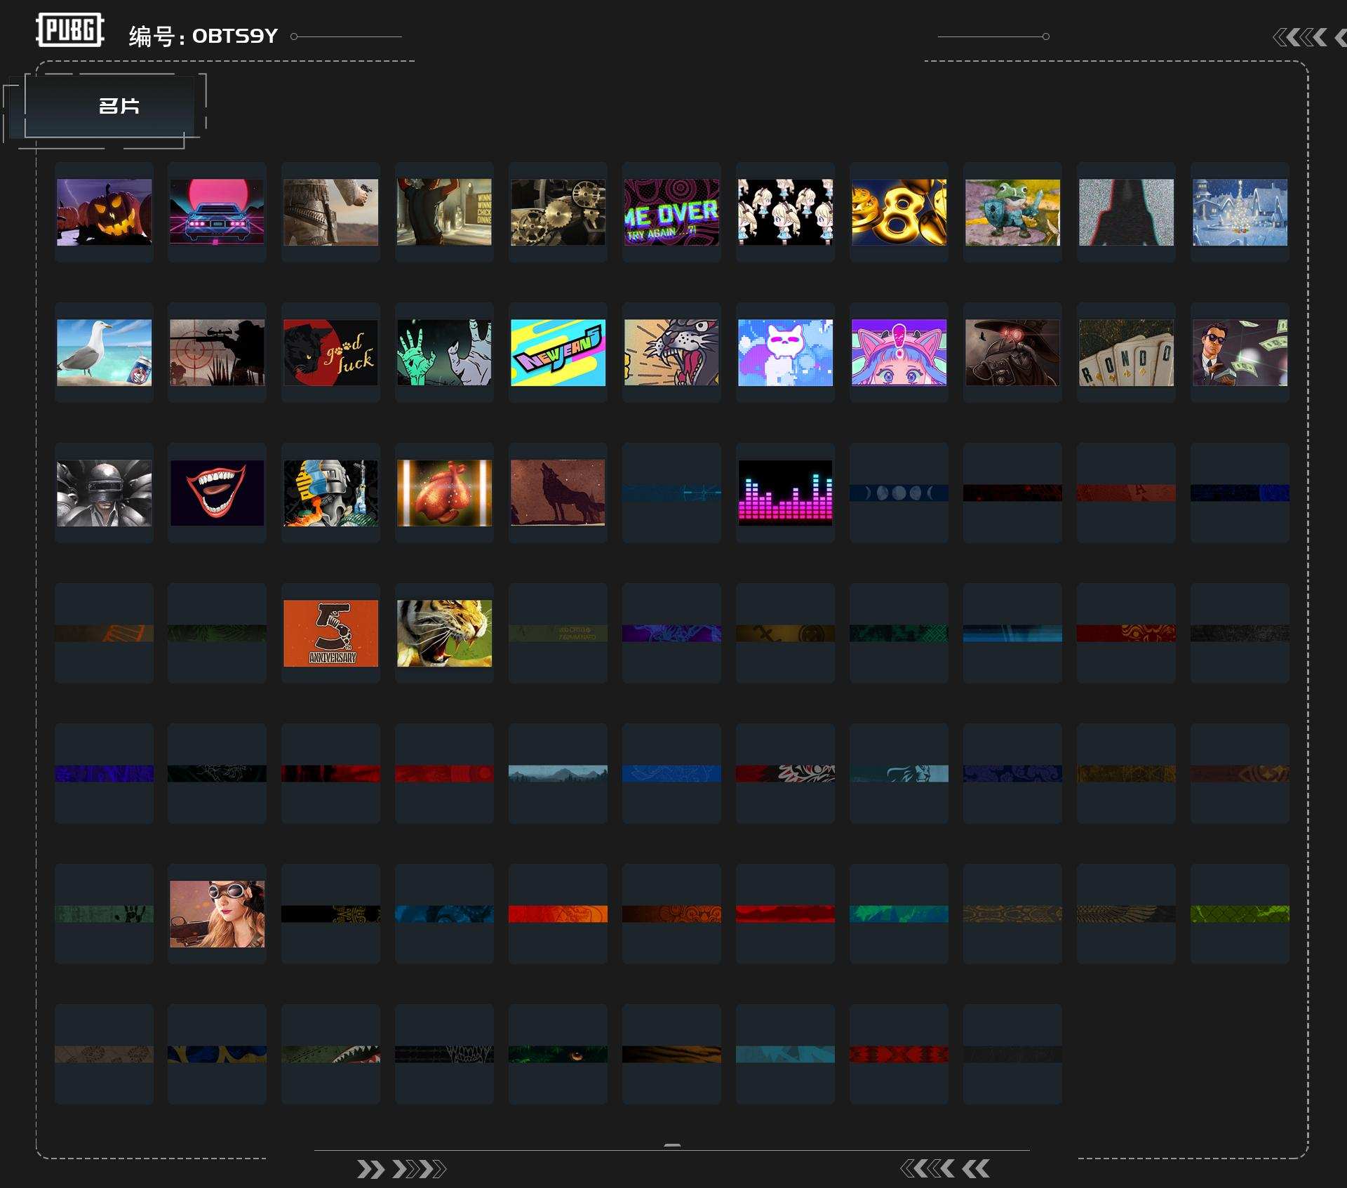Pick the green strip with orange eye
Viewport: 1347px width, 1188px height.
click(x=558, y=1054)
